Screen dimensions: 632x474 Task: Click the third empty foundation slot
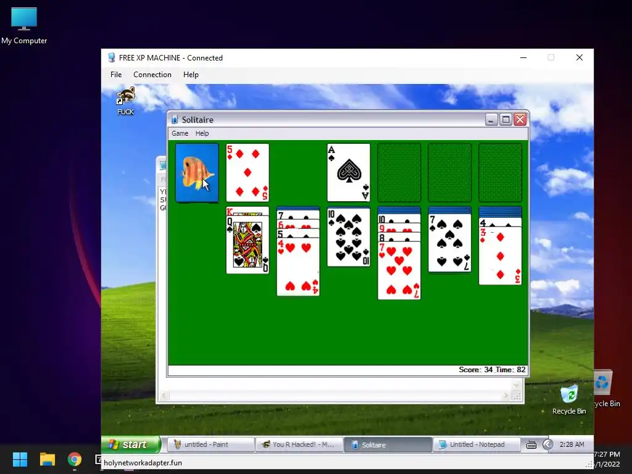coord(449,173)
